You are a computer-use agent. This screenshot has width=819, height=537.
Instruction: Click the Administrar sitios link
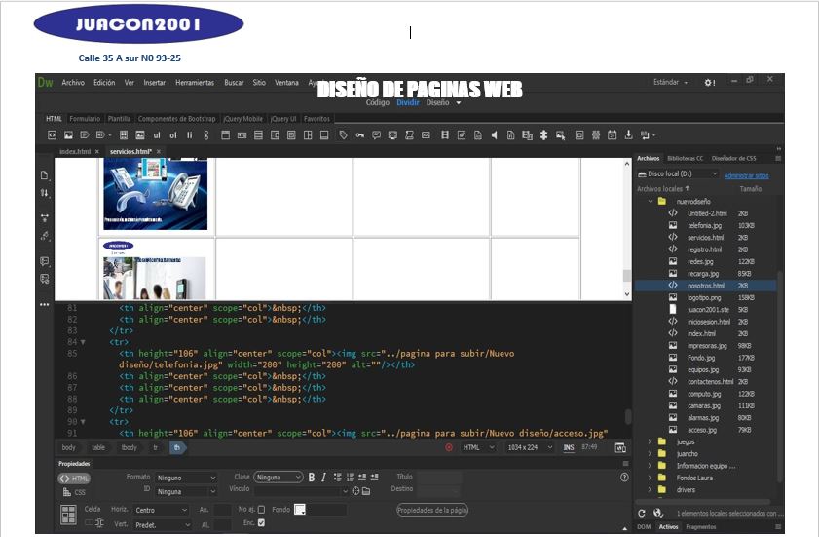coord(746,175)
